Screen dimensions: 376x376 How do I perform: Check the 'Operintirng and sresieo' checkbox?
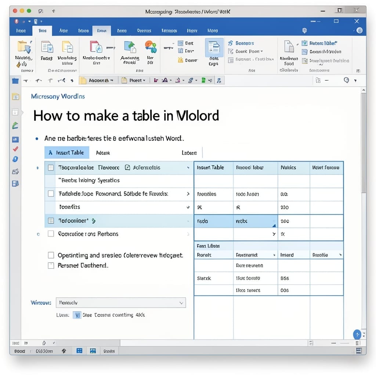pos(51,255)
